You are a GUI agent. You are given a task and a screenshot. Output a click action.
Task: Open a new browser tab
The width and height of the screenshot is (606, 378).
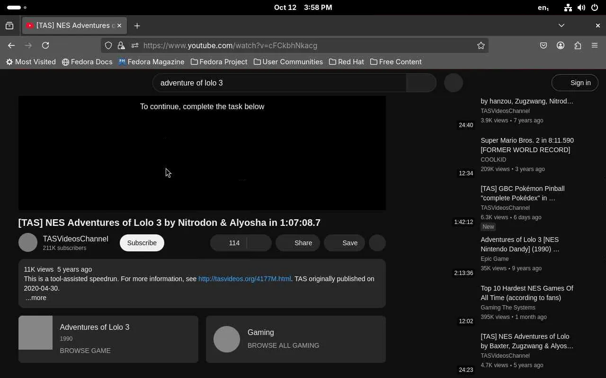click(137, 26)
